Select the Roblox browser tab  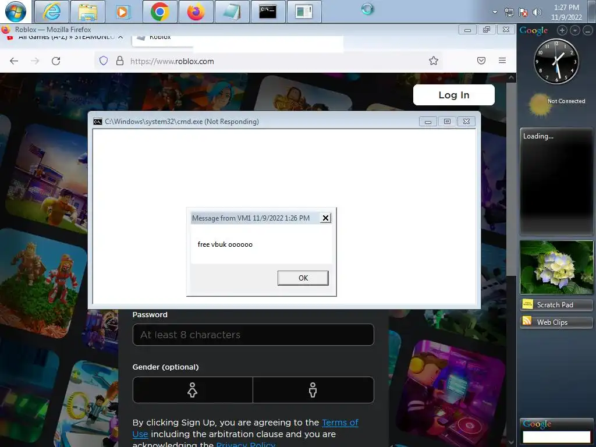click(x=162, y=38)
